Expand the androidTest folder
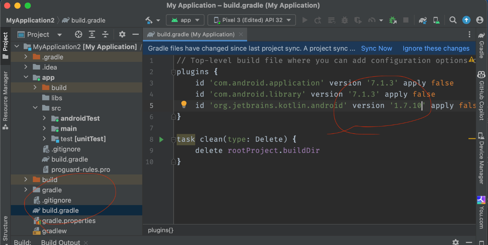The image size is (488, 245). click(x=44, y=118)
